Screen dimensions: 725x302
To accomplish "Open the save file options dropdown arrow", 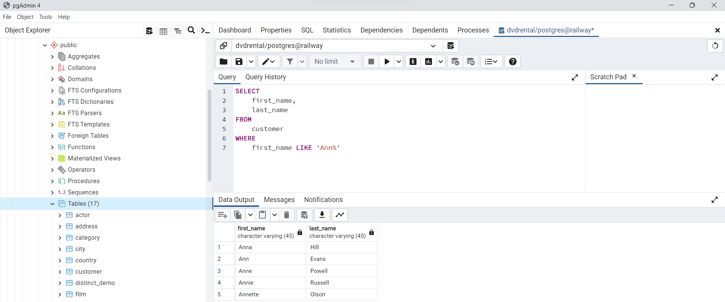I will 251,62.
